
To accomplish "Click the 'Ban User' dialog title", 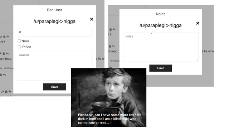I will click(x=54, y=10).
